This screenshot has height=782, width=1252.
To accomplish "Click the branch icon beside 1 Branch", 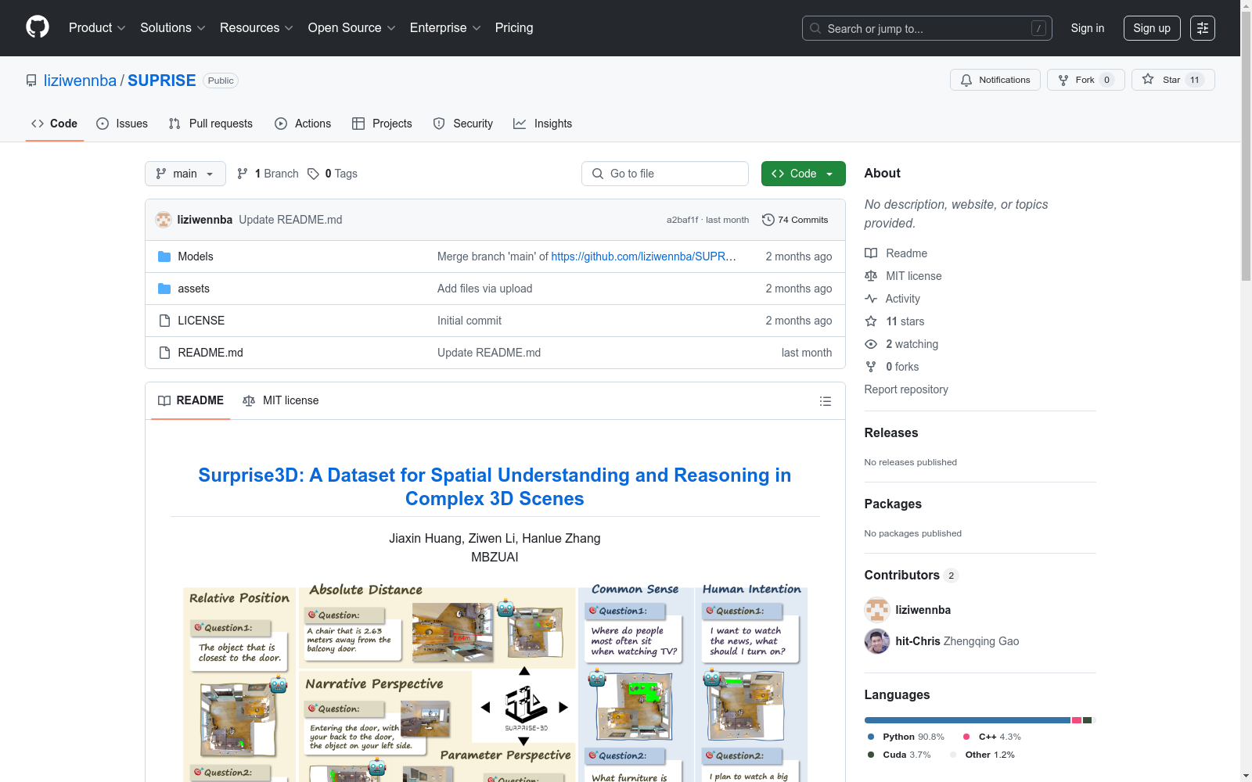I will pos(243,174).
